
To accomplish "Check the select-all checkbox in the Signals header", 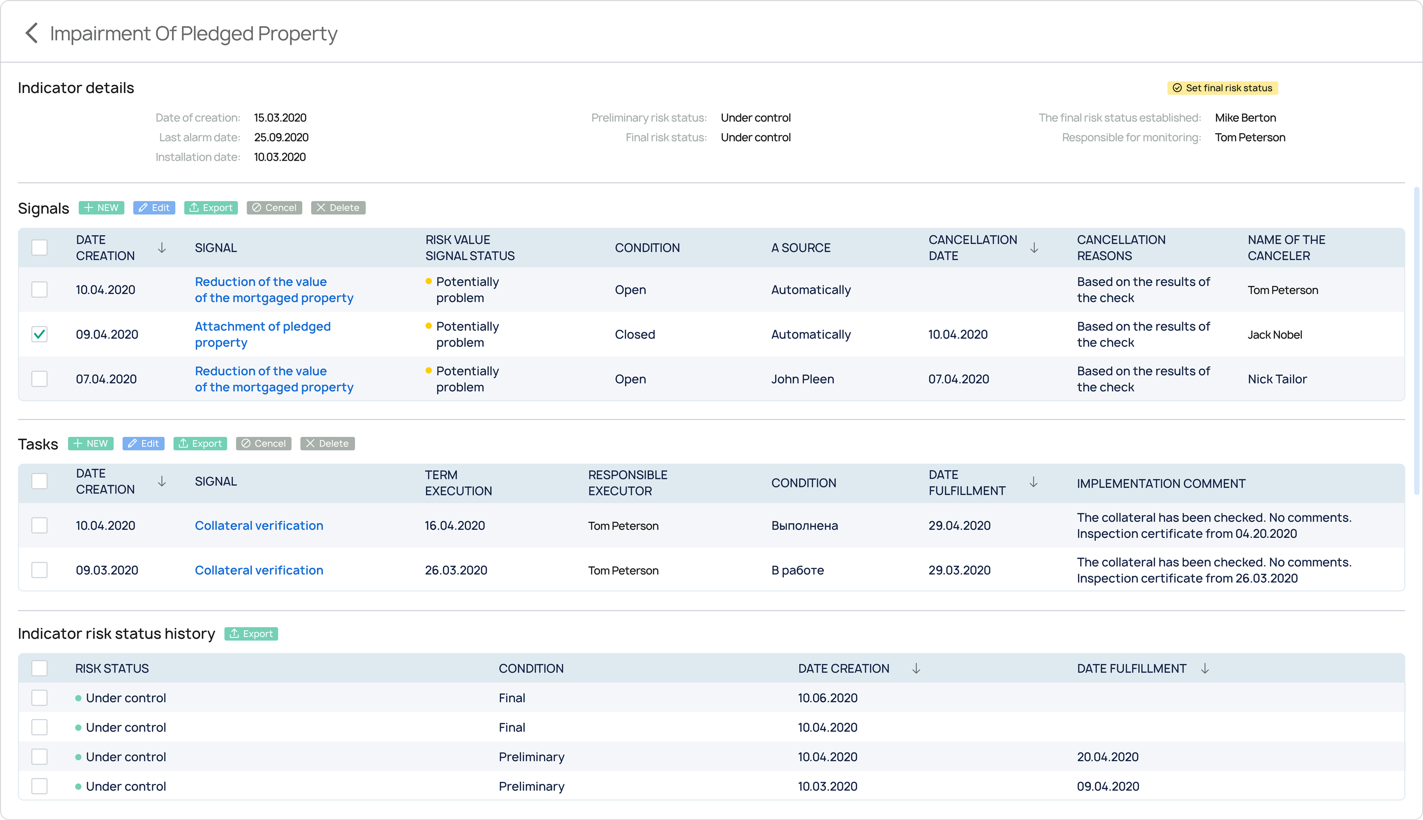I will coord(39,247).
